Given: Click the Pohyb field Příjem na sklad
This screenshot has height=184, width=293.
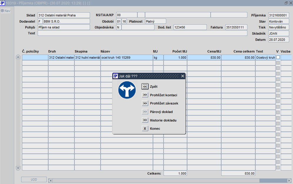Looking at the screenshot, I should click(x=64, y=27).
